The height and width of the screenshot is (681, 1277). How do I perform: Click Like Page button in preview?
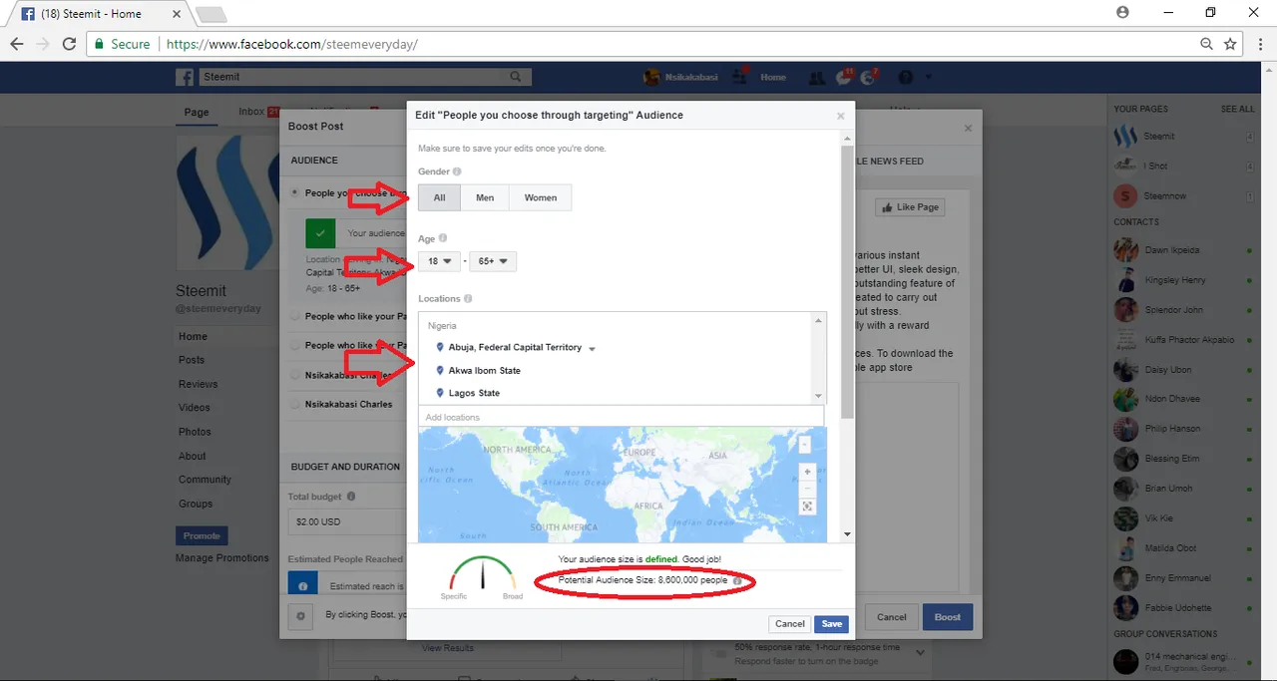(x=909, y=206)
